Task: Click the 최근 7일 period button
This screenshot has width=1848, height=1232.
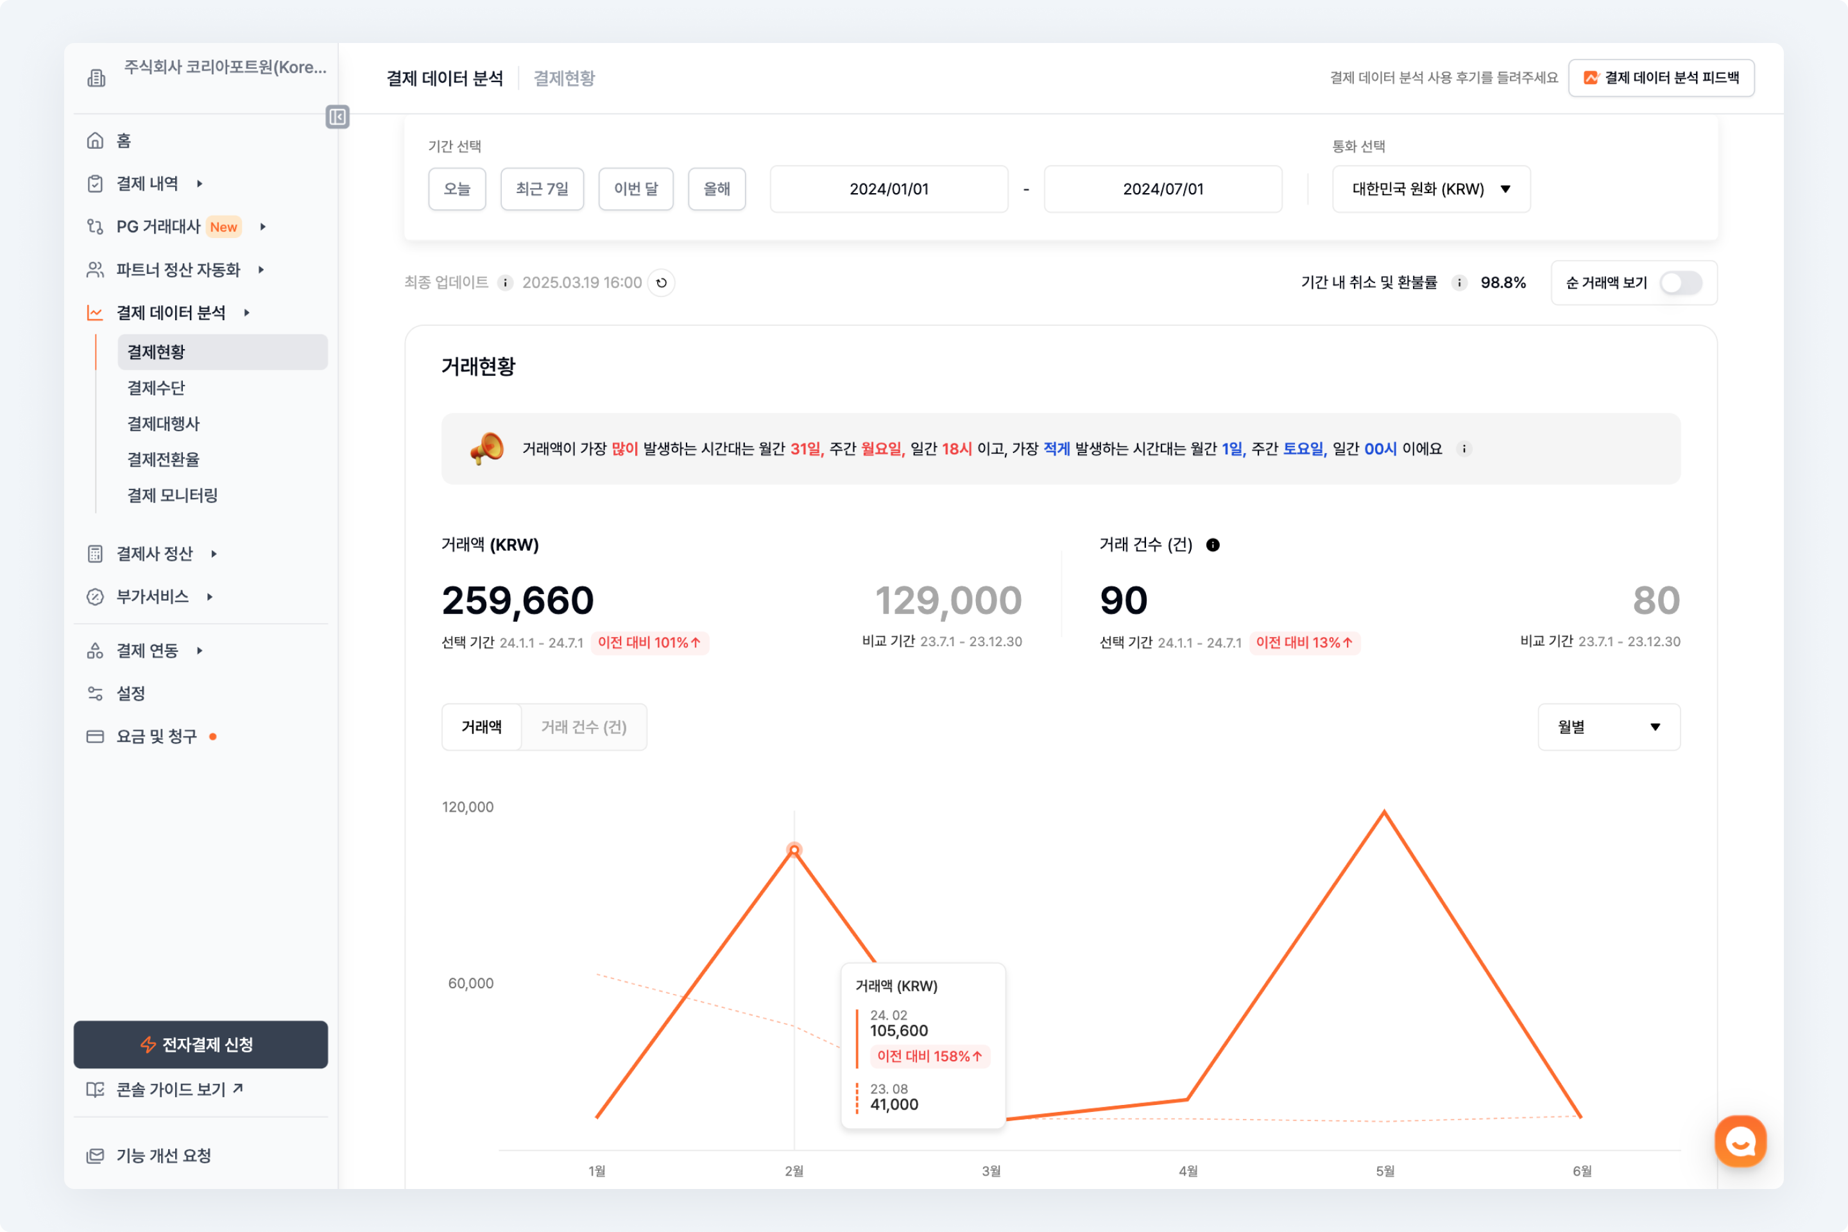Action: coord(542,189)
